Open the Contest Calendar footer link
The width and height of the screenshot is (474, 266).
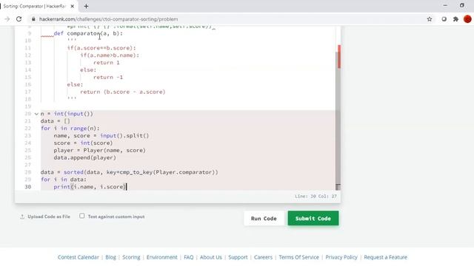tap(79, 257)
